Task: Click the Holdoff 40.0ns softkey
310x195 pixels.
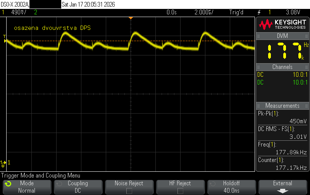Action: click(231, 187)
